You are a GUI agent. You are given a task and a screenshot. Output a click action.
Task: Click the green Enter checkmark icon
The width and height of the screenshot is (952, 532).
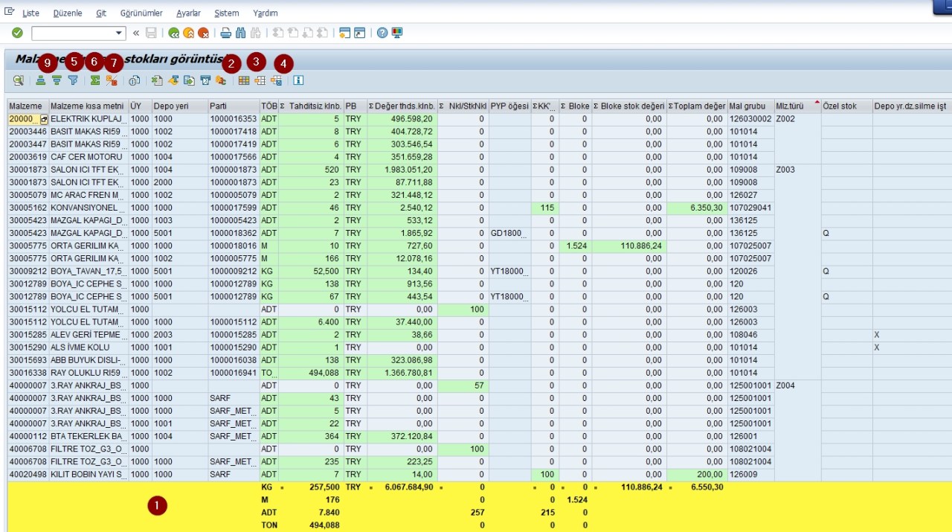coord(17,33)
